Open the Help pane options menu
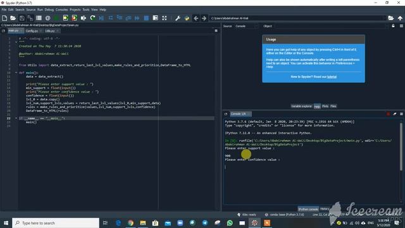The height and width of the screenshot is (228, 405). pyautogui.click(x=401, y=26)
